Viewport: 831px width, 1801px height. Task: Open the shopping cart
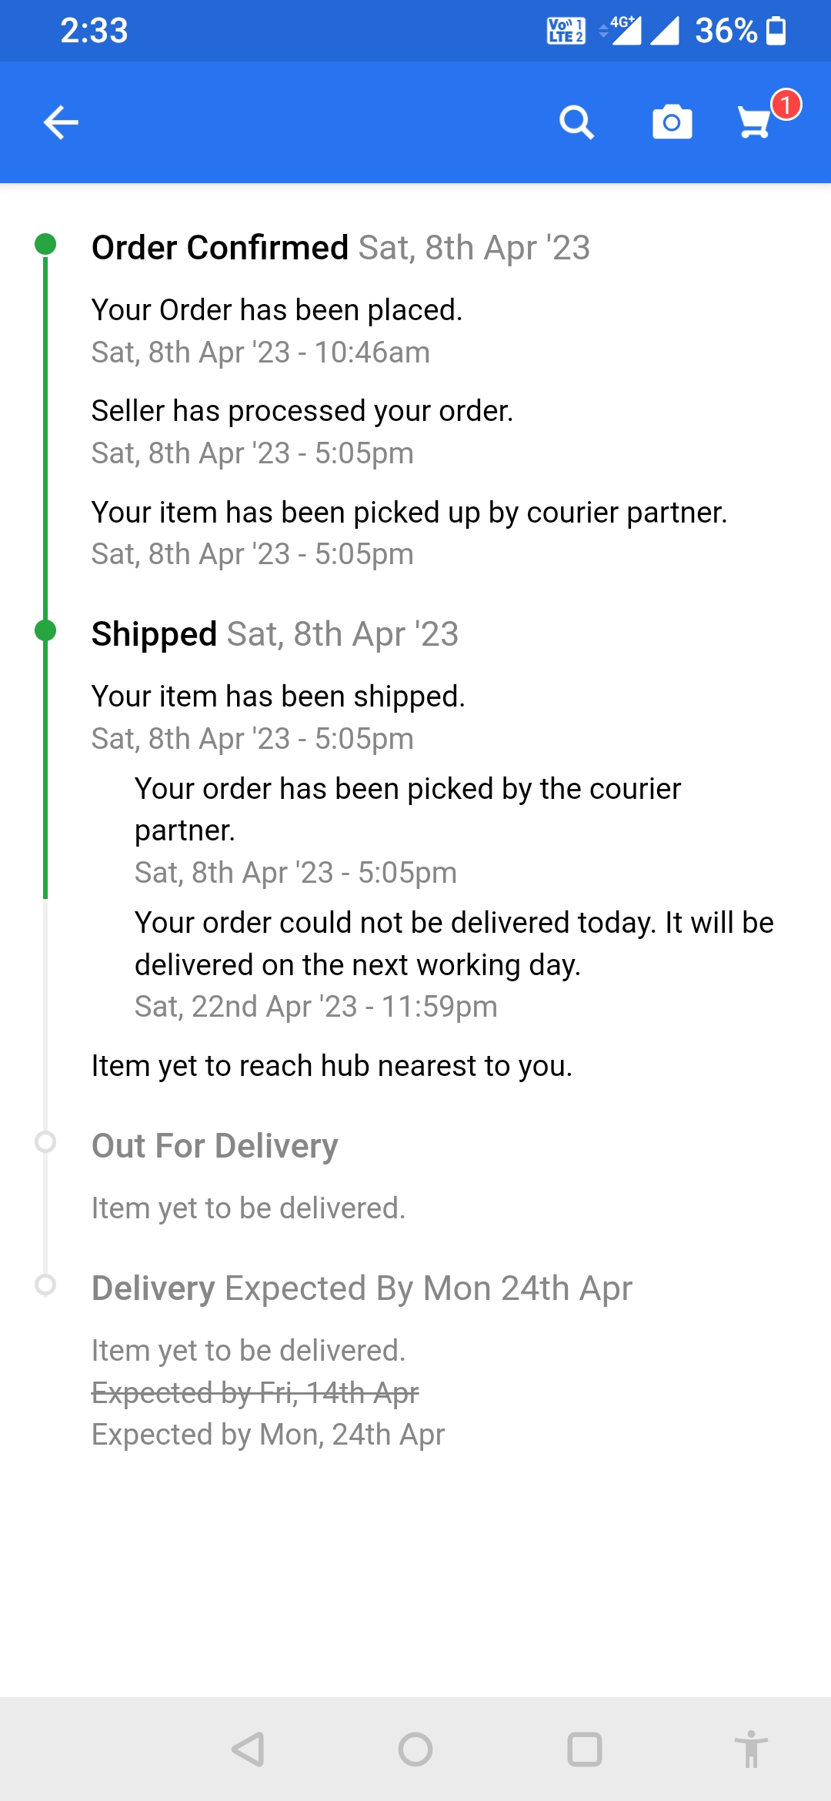[x=754, y=123]
